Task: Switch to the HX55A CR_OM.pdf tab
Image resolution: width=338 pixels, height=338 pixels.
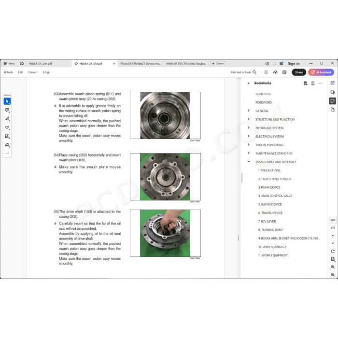Action: [40, 64]
